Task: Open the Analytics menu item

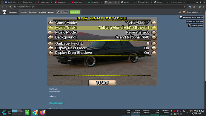Action: [42, 12]
